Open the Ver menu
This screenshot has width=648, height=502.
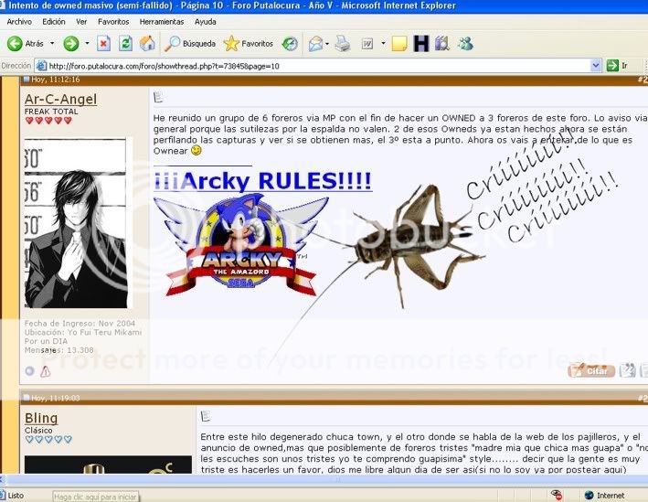tap(81, 22)
